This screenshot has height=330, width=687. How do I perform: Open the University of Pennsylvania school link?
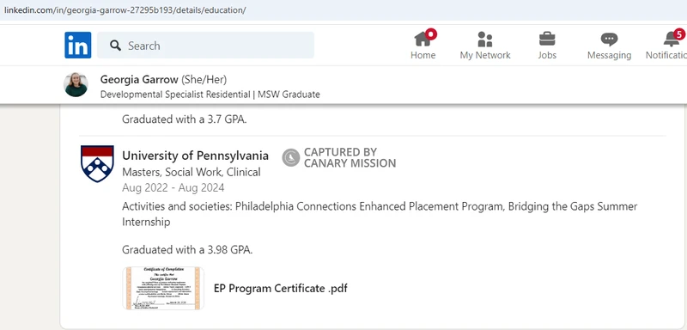(x=196, y=156)
